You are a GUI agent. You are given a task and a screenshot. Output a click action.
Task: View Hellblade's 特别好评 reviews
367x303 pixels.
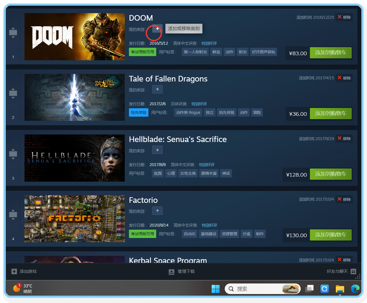click(x=207, y=165)
